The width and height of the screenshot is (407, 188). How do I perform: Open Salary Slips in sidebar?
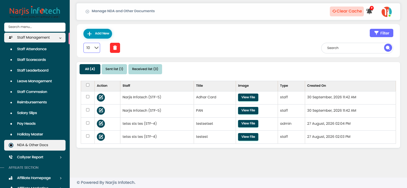coord(27,113)
